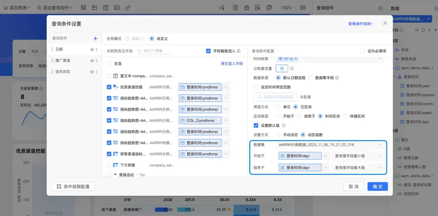
Task: Click the info icon beside 月度获客数
Action: point(41,89)
